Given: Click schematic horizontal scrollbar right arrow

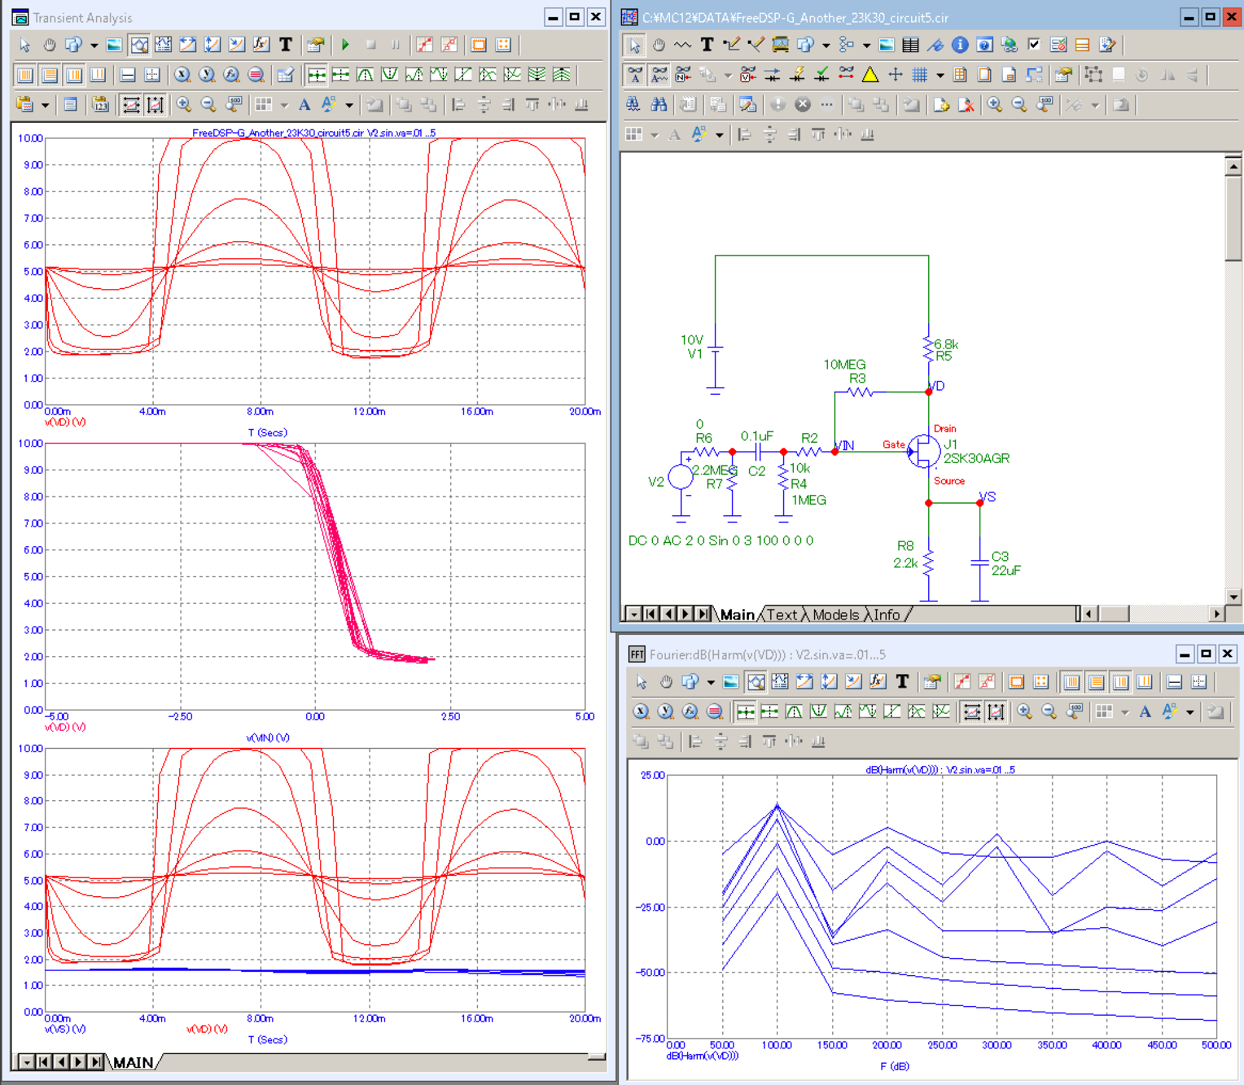Looking at the screenshot, I should (x=1217, y=614).
